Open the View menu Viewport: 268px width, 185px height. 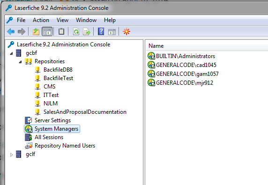(63, 20)
